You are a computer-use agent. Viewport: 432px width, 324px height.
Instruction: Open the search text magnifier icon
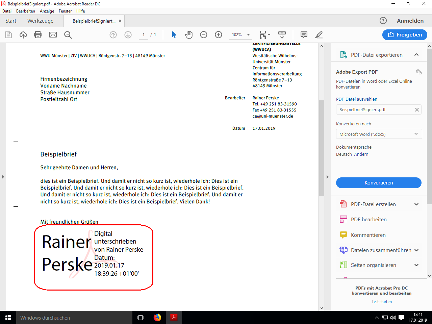pos(68,35)
